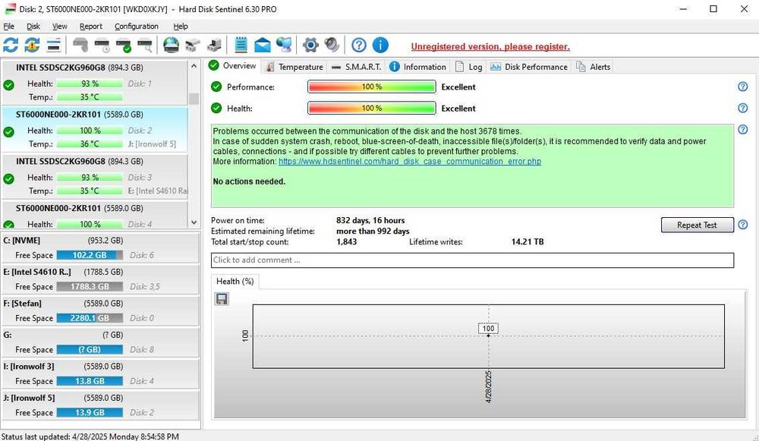Image resolution: width=759 pixels, height=441 pixels.
Task: Click disk list scrollbar down arrow
Action: (194, 222)
